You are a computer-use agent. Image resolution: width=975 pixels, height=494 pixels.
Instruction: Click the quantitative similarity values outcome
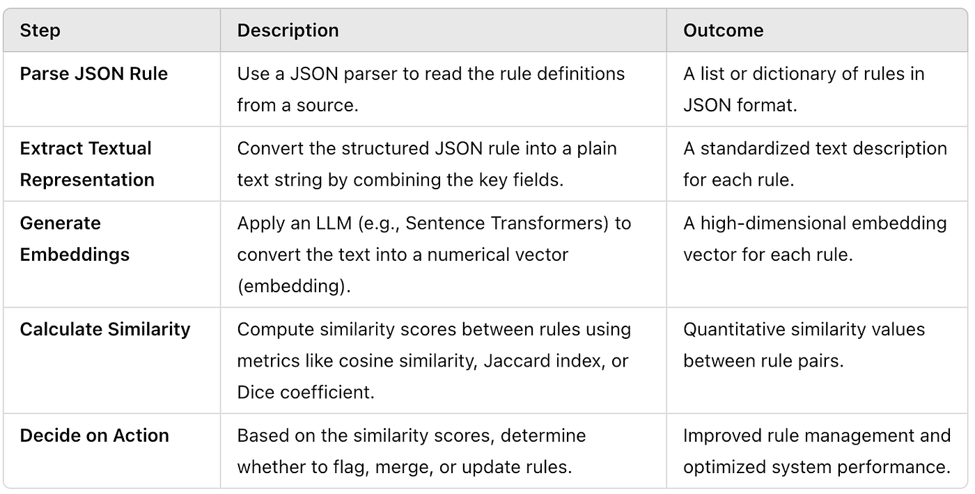tap(804, 344)
